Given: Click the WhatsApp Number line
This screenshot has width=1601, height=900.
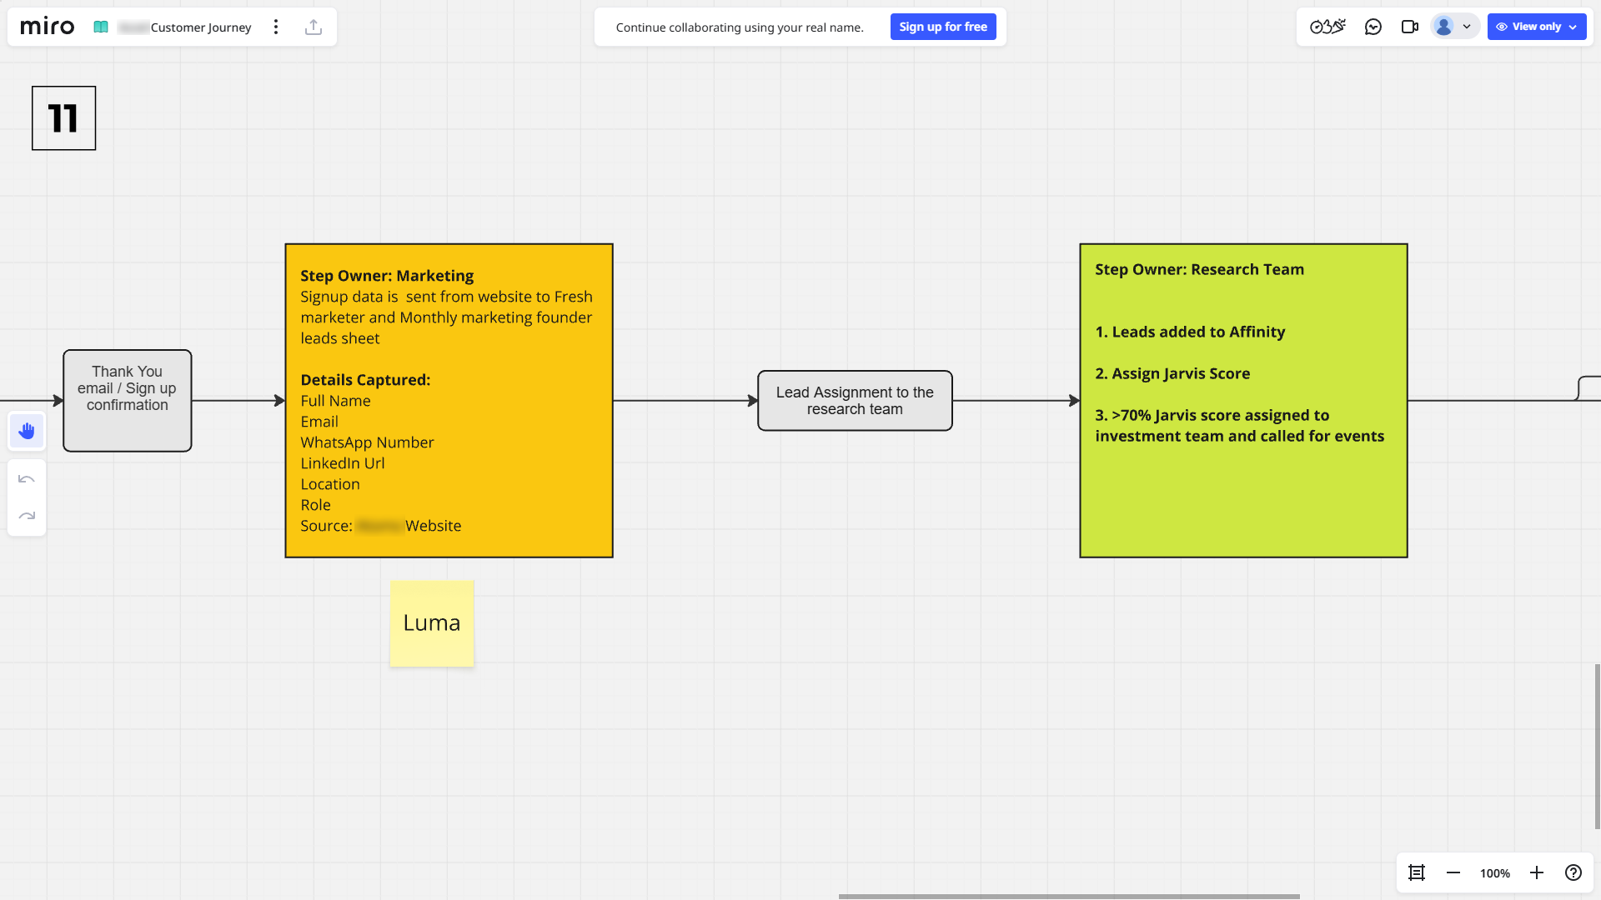Looking at the screenshot, I should pyautogui.click(x=367, y=442).
